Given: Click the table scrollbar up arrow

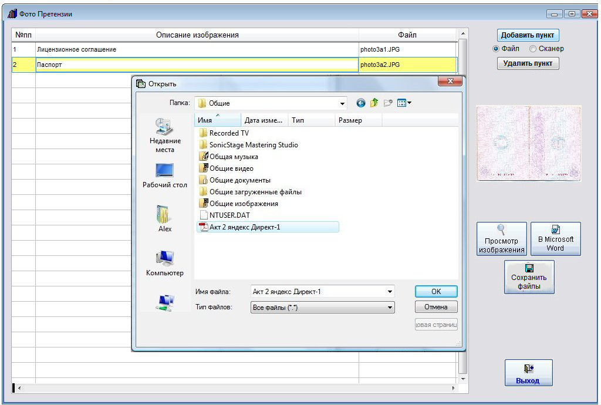Looking at the screenshot, I should coord(463,33).
